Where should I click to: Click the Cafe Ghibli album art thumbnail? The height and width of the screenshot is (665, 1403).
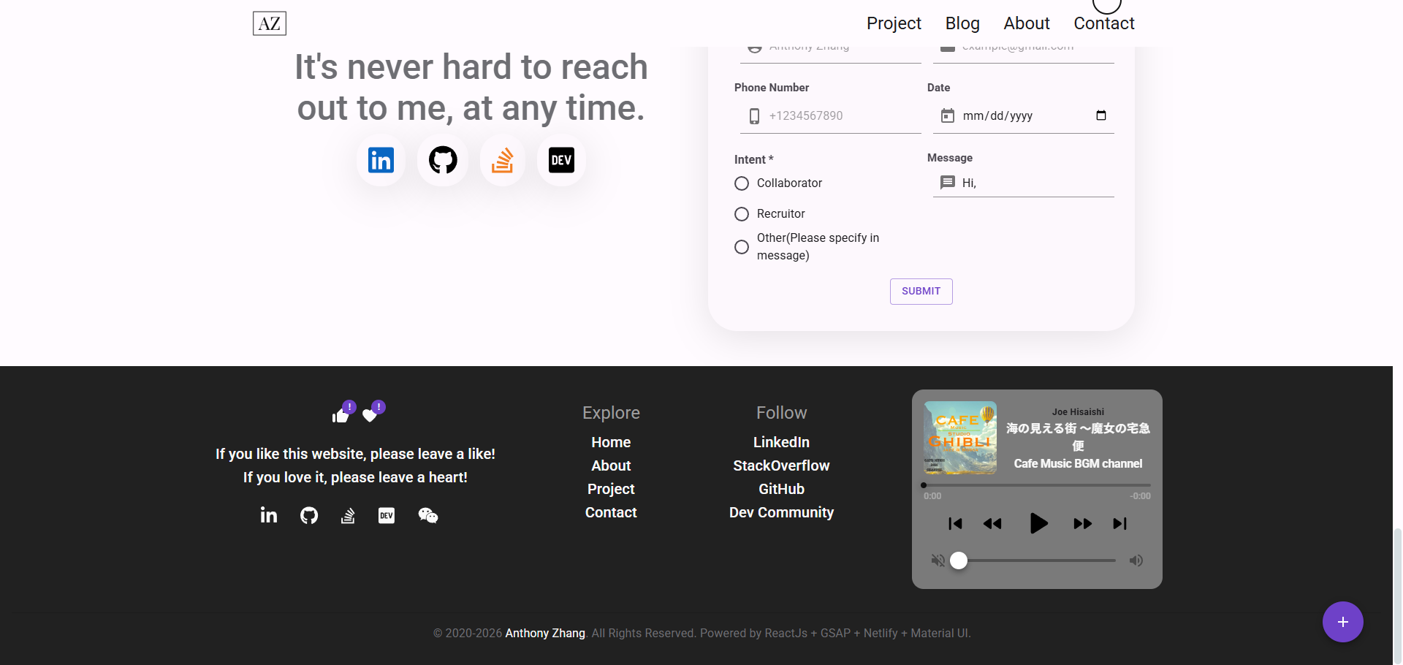click(960, 438)
